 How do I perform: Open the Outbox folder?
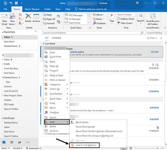pos(8,100)
